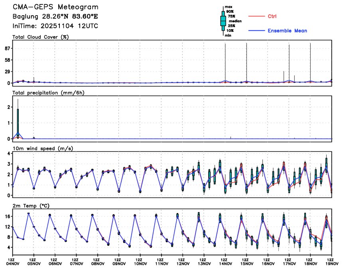Click the '90%' label in the box legend

click(230, 12)
